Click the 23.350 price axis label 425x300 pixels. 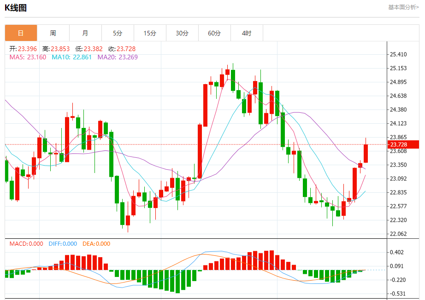(398, 165)
